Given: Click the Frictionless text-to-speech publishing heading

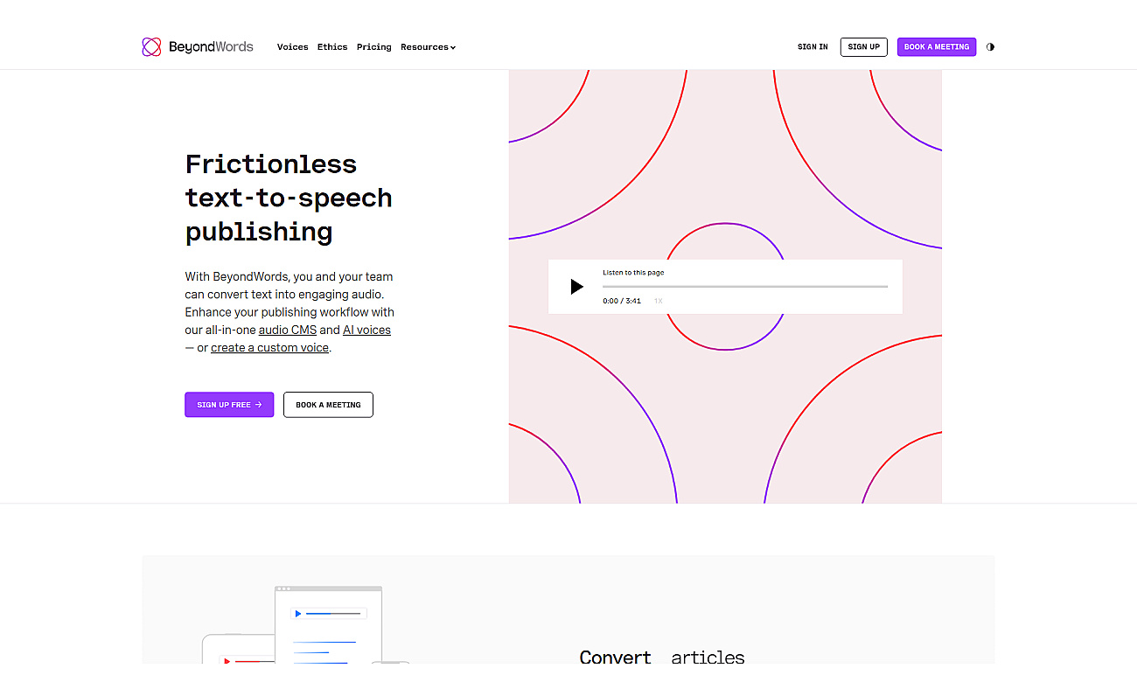Looking at the screenshot, I should tap(289, 198).
